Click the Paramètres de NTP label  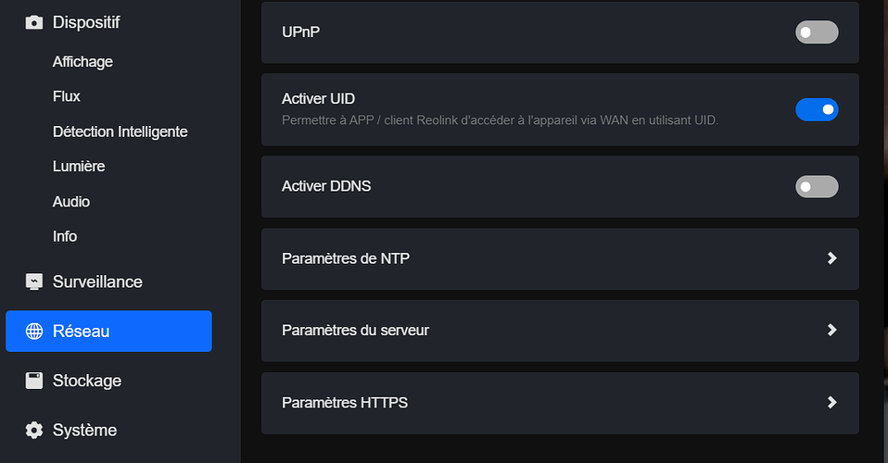tap(346, 258)
